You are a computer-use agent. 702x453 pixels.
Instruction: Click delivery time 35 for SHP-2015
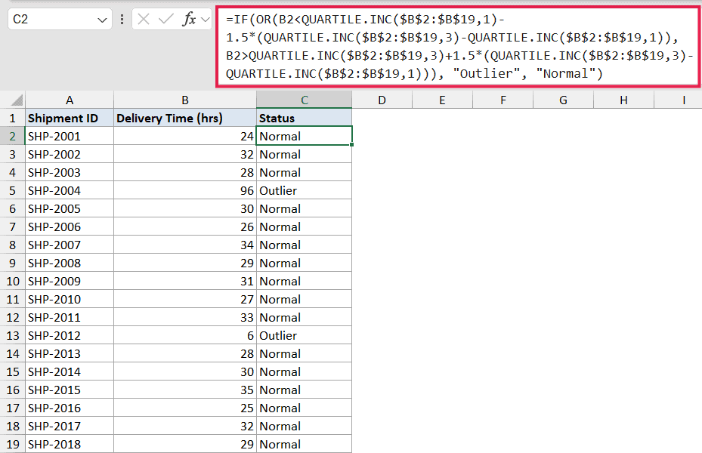tap(185, 390)
